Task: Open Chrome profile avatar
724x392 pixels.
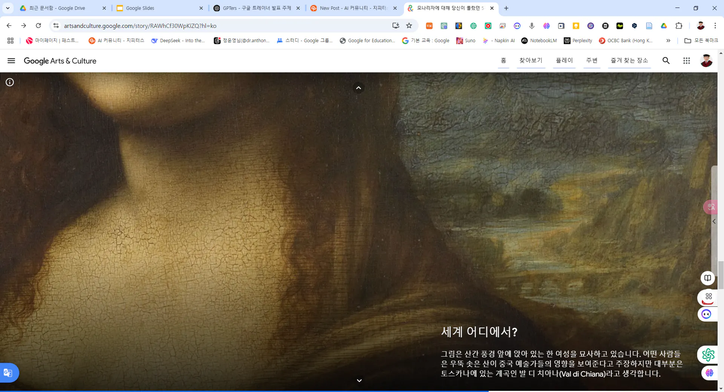Action: click(701, 26)
